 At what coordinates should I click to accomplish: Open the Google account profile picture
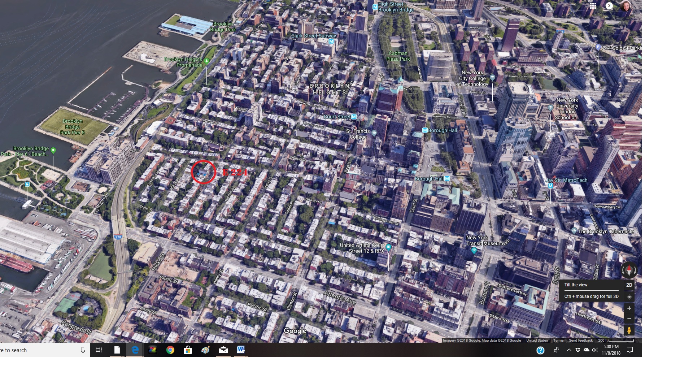(626, 6)
